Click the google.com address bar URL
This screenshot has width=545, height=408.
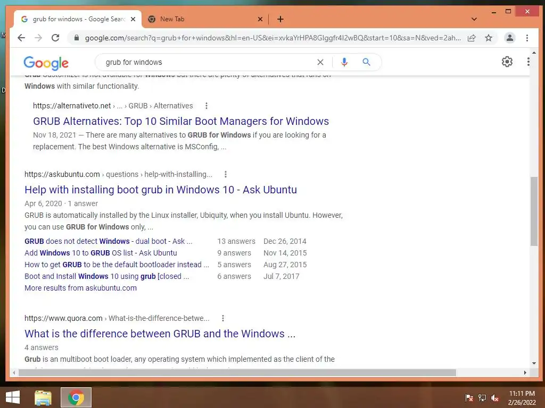click(273, 38)
